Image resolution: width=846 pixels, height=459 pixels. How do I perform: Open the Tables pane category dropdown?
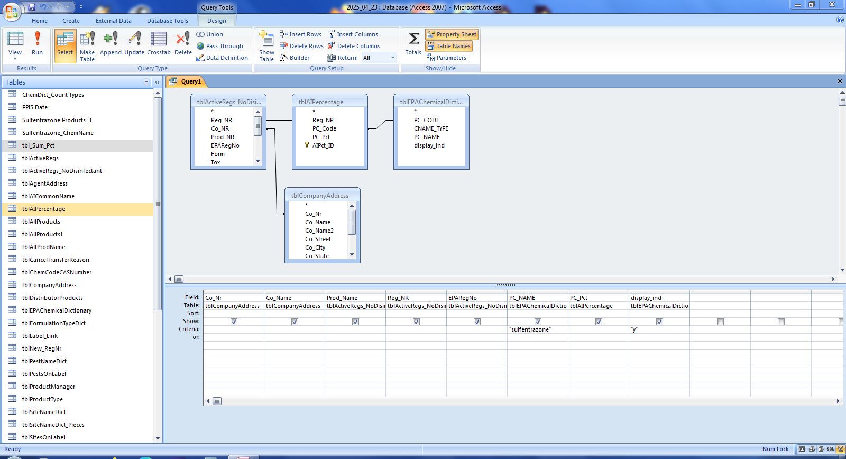146,82
